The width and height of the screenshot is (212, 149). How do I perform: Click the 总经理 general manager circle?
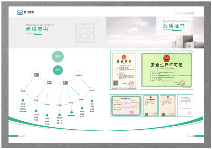58,70
